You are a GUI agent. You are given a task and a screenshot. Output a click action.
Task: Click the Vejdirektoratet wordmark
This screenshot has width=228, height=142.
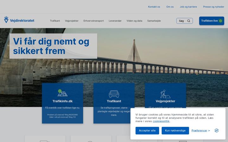22,21
